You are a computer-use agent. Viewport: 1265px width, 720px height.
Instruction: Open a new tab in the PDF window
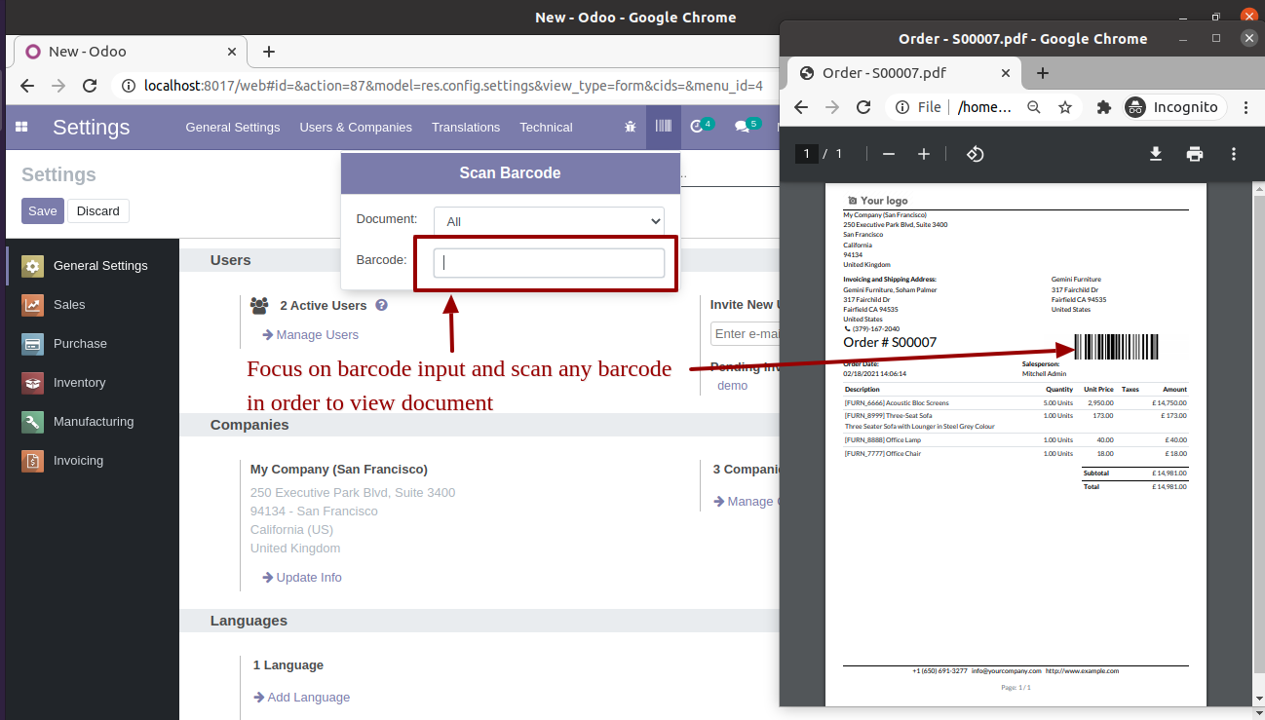pos(1043,73)
